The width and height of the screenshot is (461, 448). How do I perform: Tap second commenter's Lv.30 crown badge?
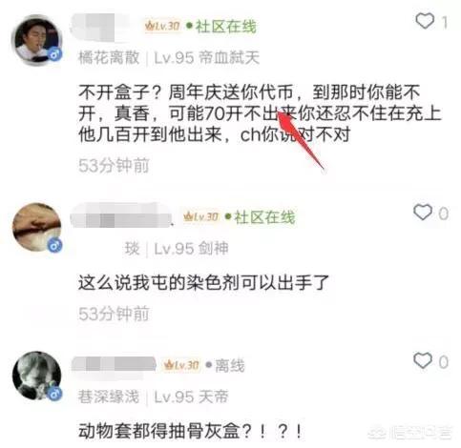coord(200,216)
